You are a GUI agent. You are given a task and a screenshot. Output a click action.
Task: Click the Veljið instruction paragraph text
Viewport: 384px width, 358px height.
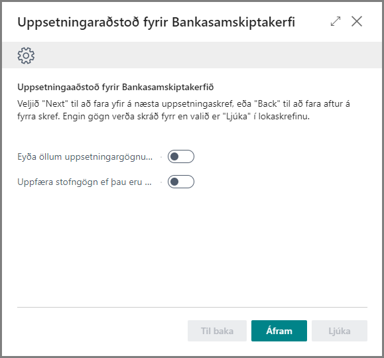pyautogui.click(x=184, y=110)
